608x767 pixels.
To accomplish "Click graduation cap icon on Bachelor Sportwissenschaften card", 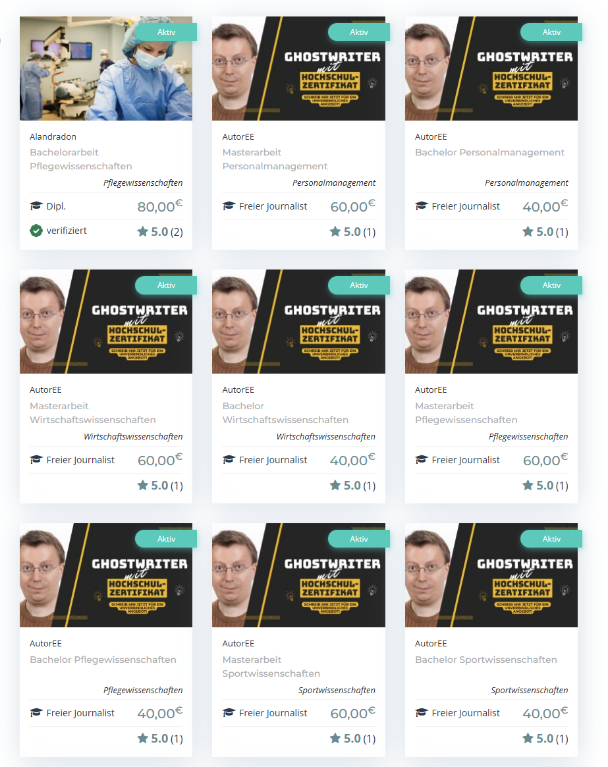I will pyautogui.click(x=422, y=713).
